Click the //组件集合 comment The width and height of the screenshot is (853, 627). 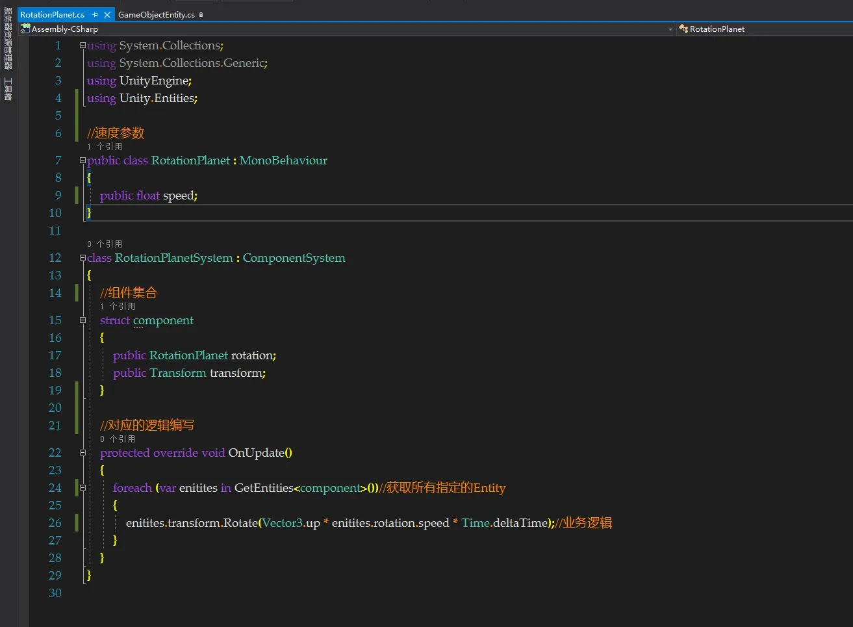(129, 293)
